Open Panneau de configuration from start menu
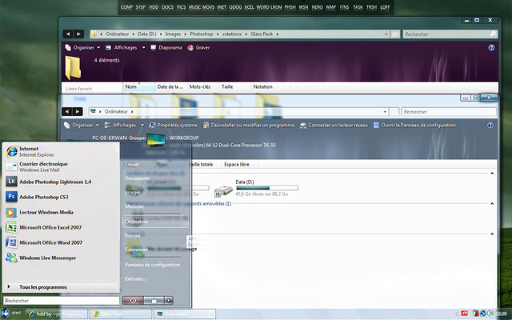 click(153, 265)
